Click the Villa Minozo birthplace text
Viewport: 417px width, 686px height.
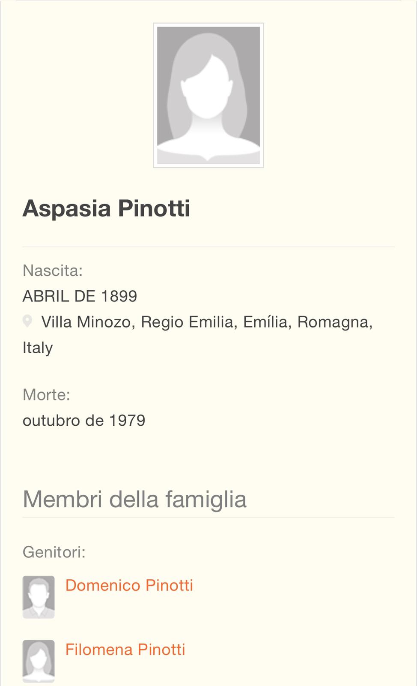86,322
